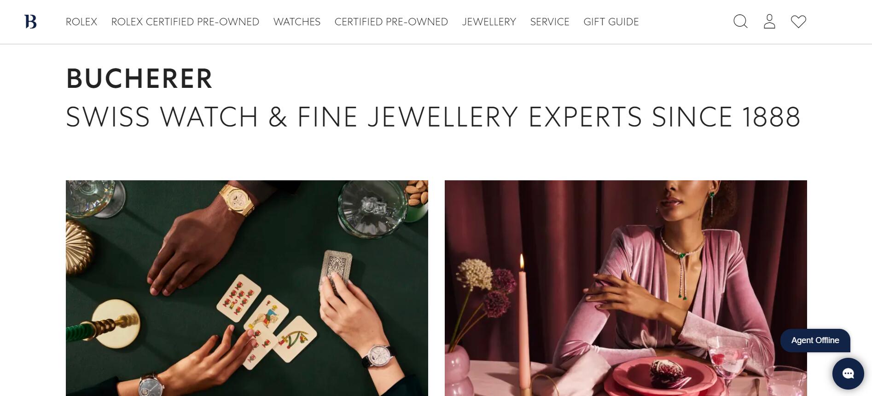The image size is (872, 396).
Task: Select the Watches navigation item
Action: point(297,22)
